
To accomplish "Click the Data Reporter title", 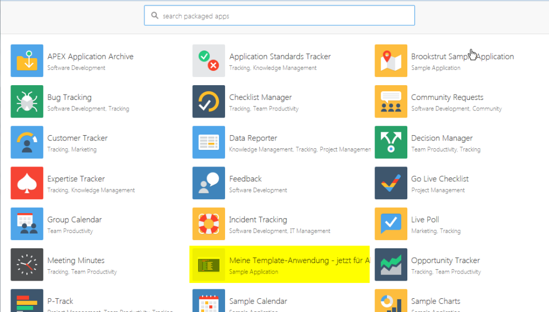I will [x=253, y=138].
